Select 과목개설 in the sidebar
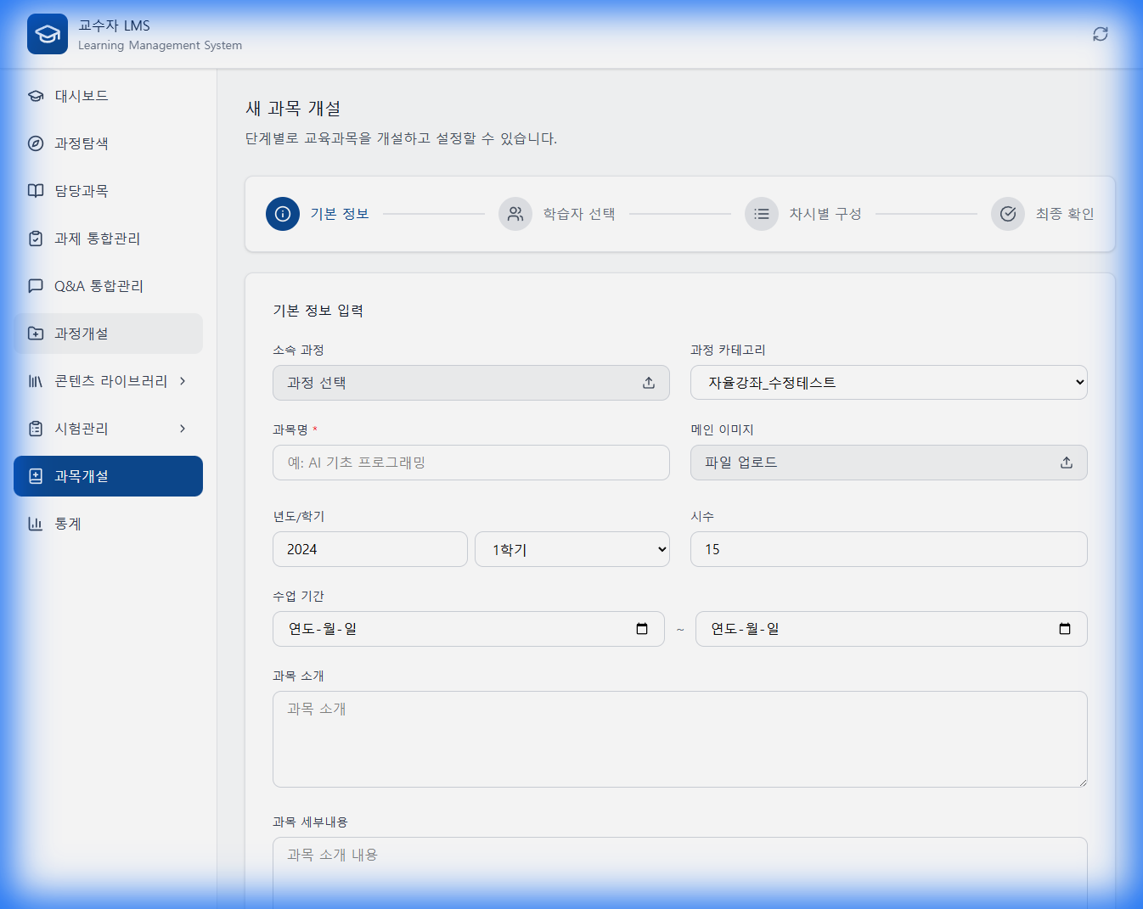 (108, 476)
